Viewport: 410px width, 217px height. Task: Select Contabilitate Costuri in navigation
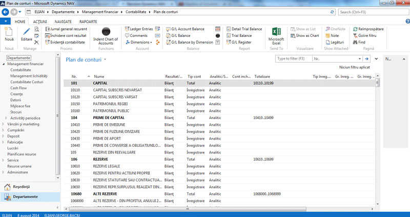pos(27,82)
